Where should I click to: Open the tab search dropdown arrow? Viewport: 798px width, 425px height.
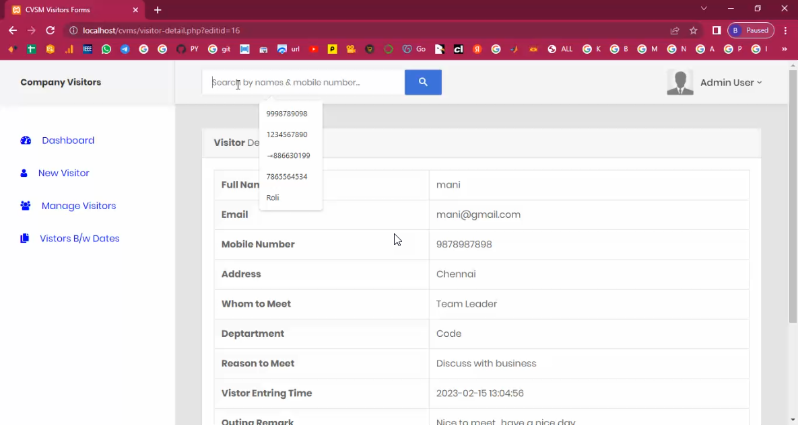tap(704, 9)
